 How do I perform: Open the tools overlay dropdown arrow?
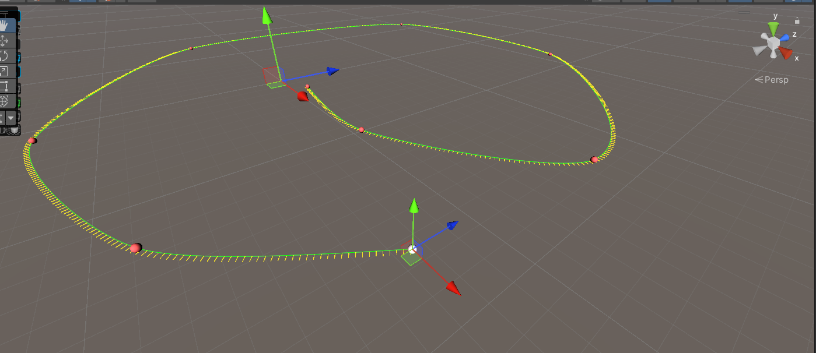(10, 117)
